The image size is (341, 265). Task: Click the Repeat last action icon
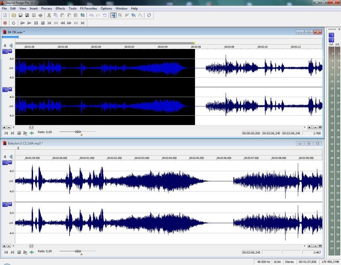(x=105, y=15)
